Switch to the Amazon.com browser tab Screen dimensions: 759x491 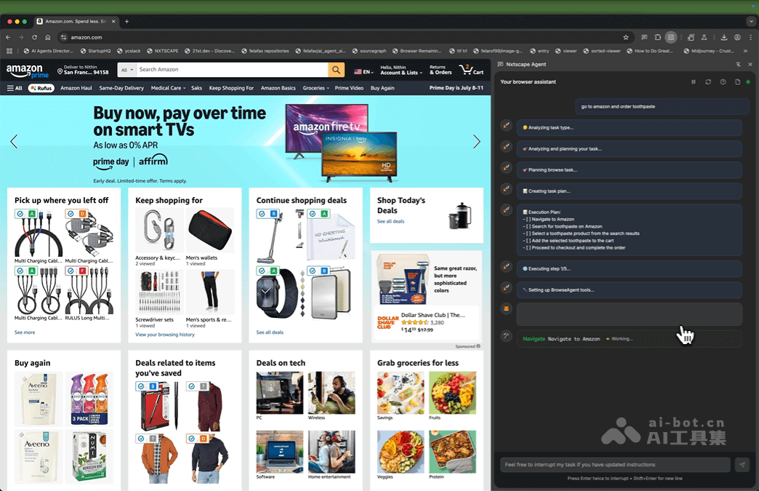[x=73, y=21]
